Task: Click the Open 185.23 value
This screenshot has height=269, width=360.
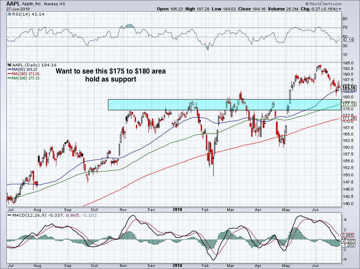Action: pos(170,9)
